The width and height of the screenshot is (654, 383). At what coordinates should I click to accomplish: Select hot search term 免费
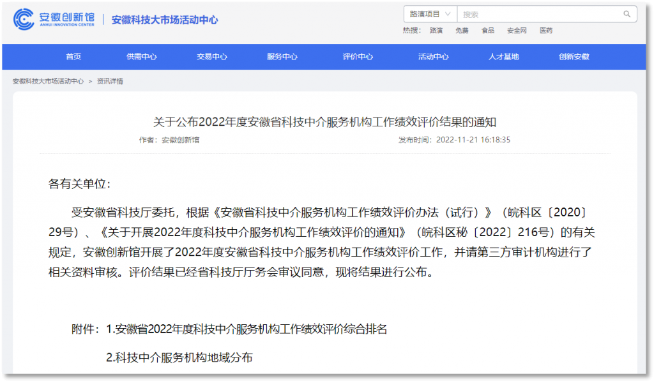[x=462, y=30]
